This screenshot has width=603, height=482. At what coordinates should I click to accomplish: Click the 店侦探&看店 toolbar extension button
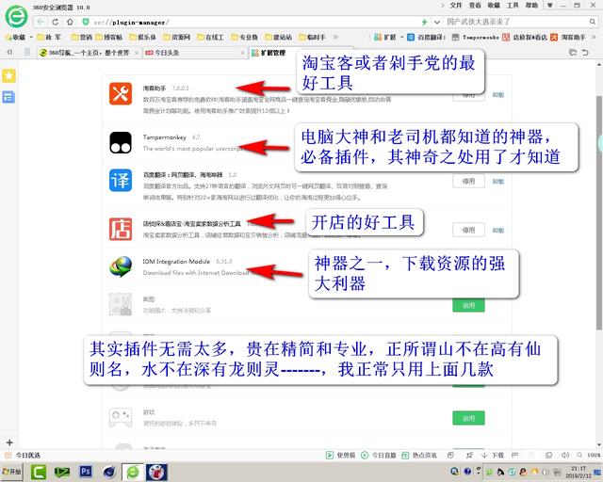(x=525, y=37)
